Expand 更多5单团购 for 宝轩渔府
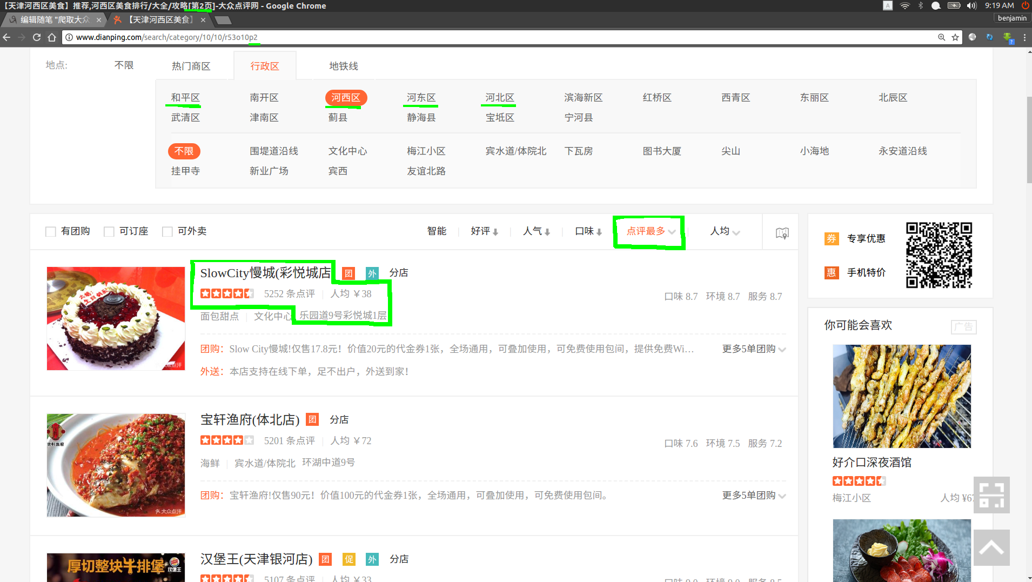This screenshot has width=1032, height=582. coord(754,496)
